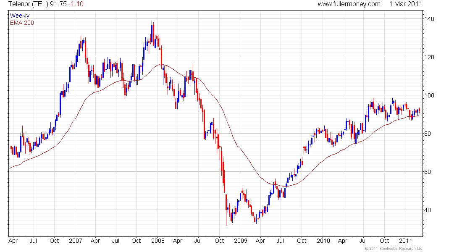Click the 2008 year label

point(158,241)
